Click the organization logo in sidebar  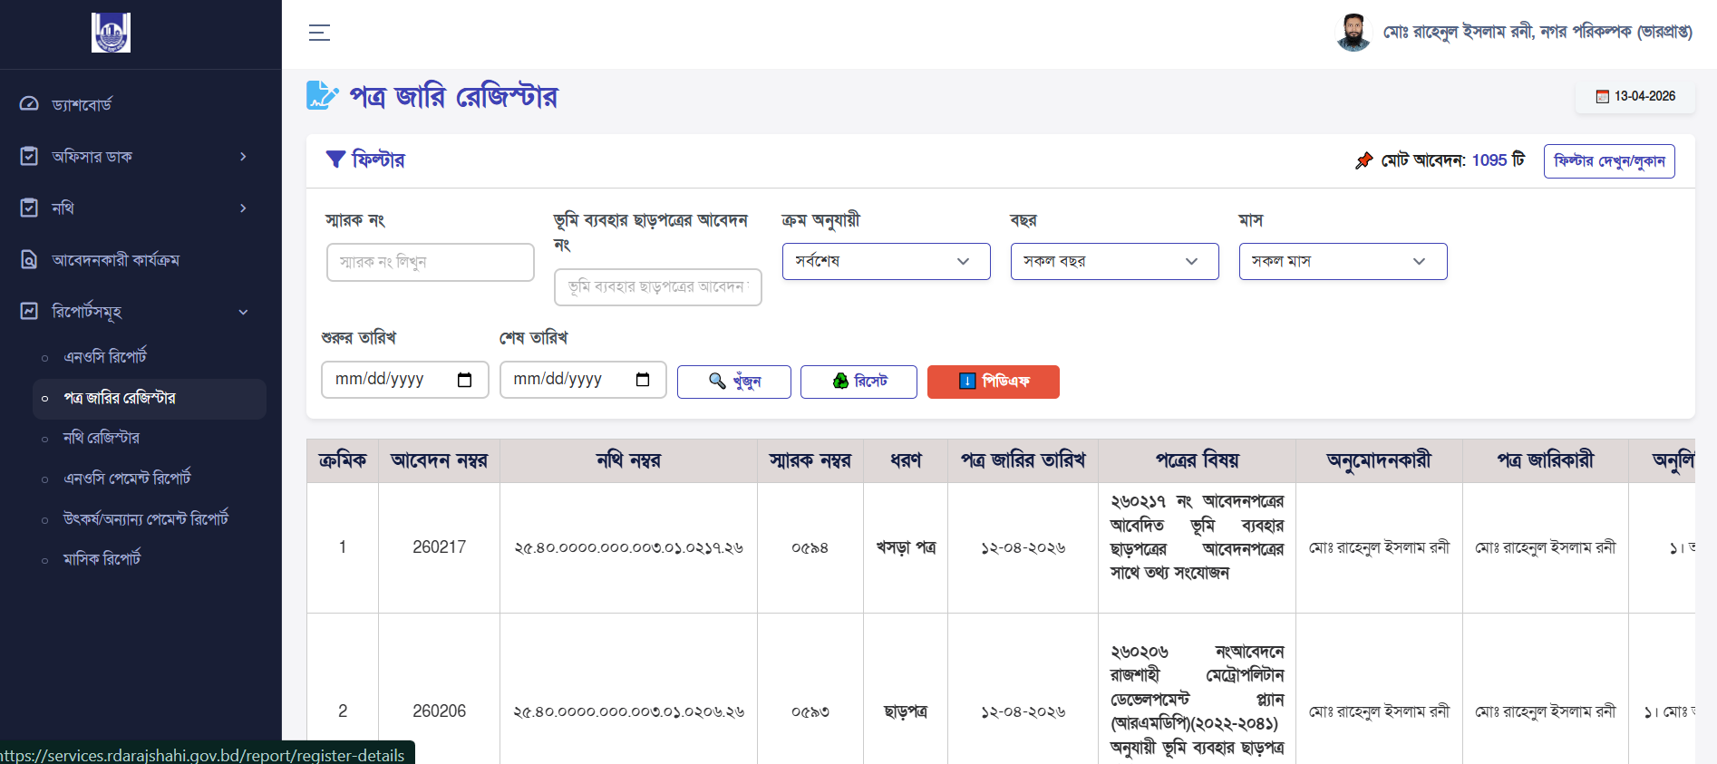click(111, 33)
